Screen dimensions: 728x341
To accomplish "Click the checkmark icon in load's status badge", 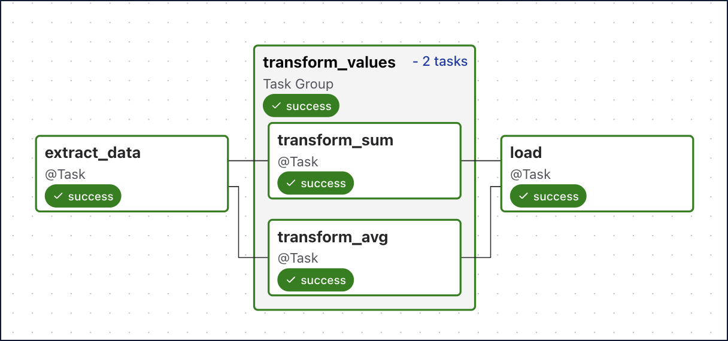I will (x=524, y=196).
